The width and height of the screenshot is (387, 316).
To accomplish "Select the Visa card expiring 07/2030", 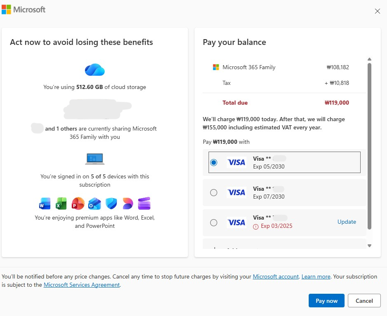I will pyautogui.click(x=214, y=192).
